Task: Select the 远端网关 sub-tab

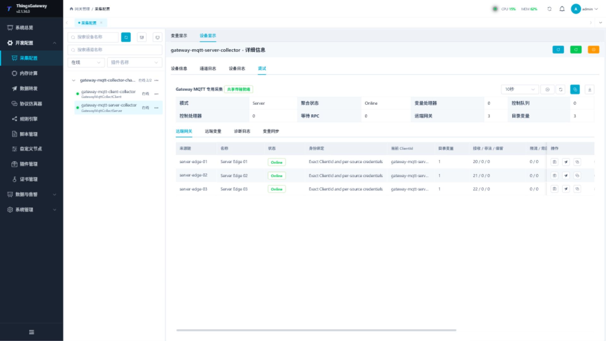Action: (184, 131)
